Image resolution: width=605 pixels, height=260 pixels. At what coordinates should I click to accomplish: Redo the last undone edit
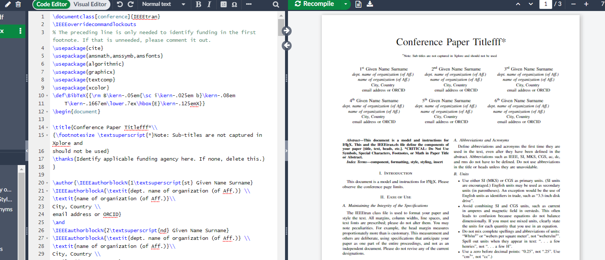coord(131,4)
